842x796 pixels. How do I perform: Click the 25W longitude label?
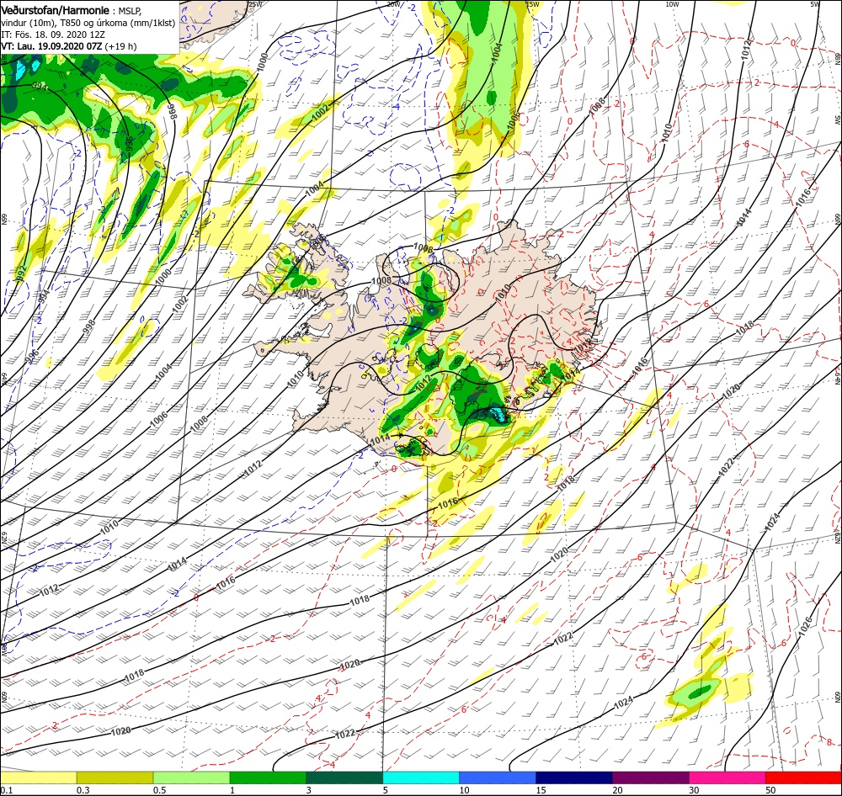[x=256, y=3]
